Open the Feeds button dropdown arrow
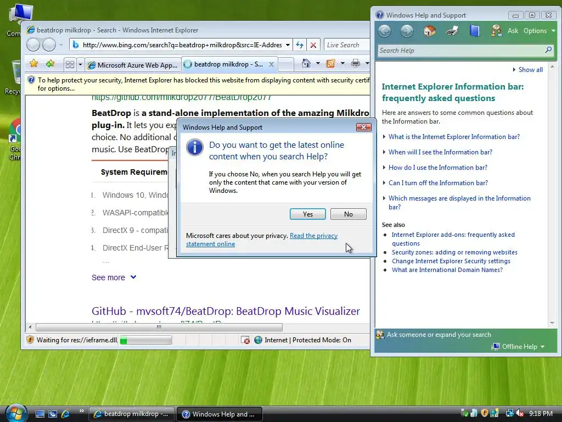The width and height of the screenshot is (562, 422). tap(342, 64)
